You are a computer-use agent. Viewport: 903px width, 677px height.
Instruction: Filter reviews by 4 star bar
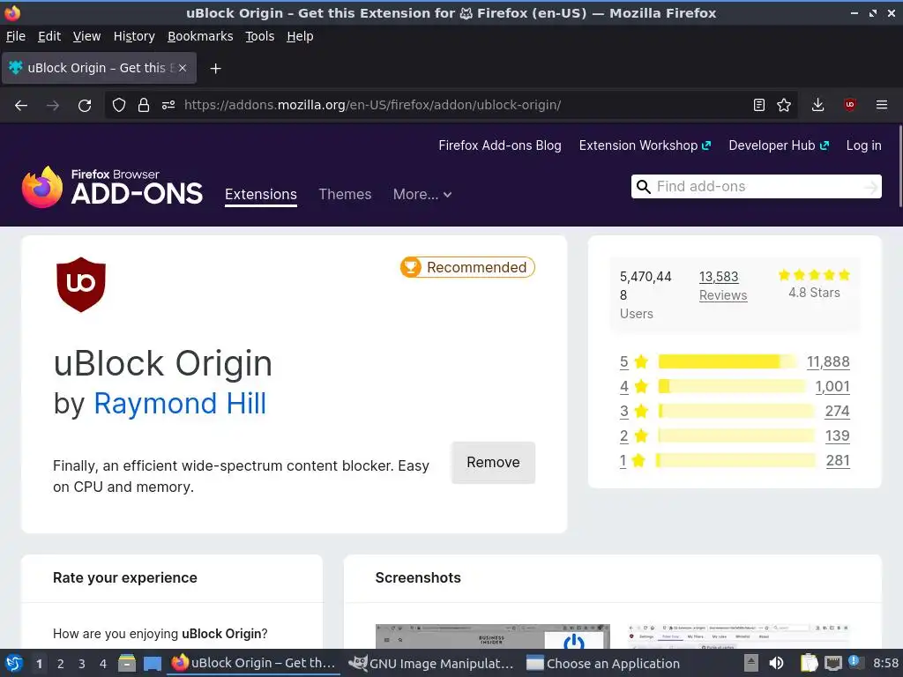[x=731, y=386]
